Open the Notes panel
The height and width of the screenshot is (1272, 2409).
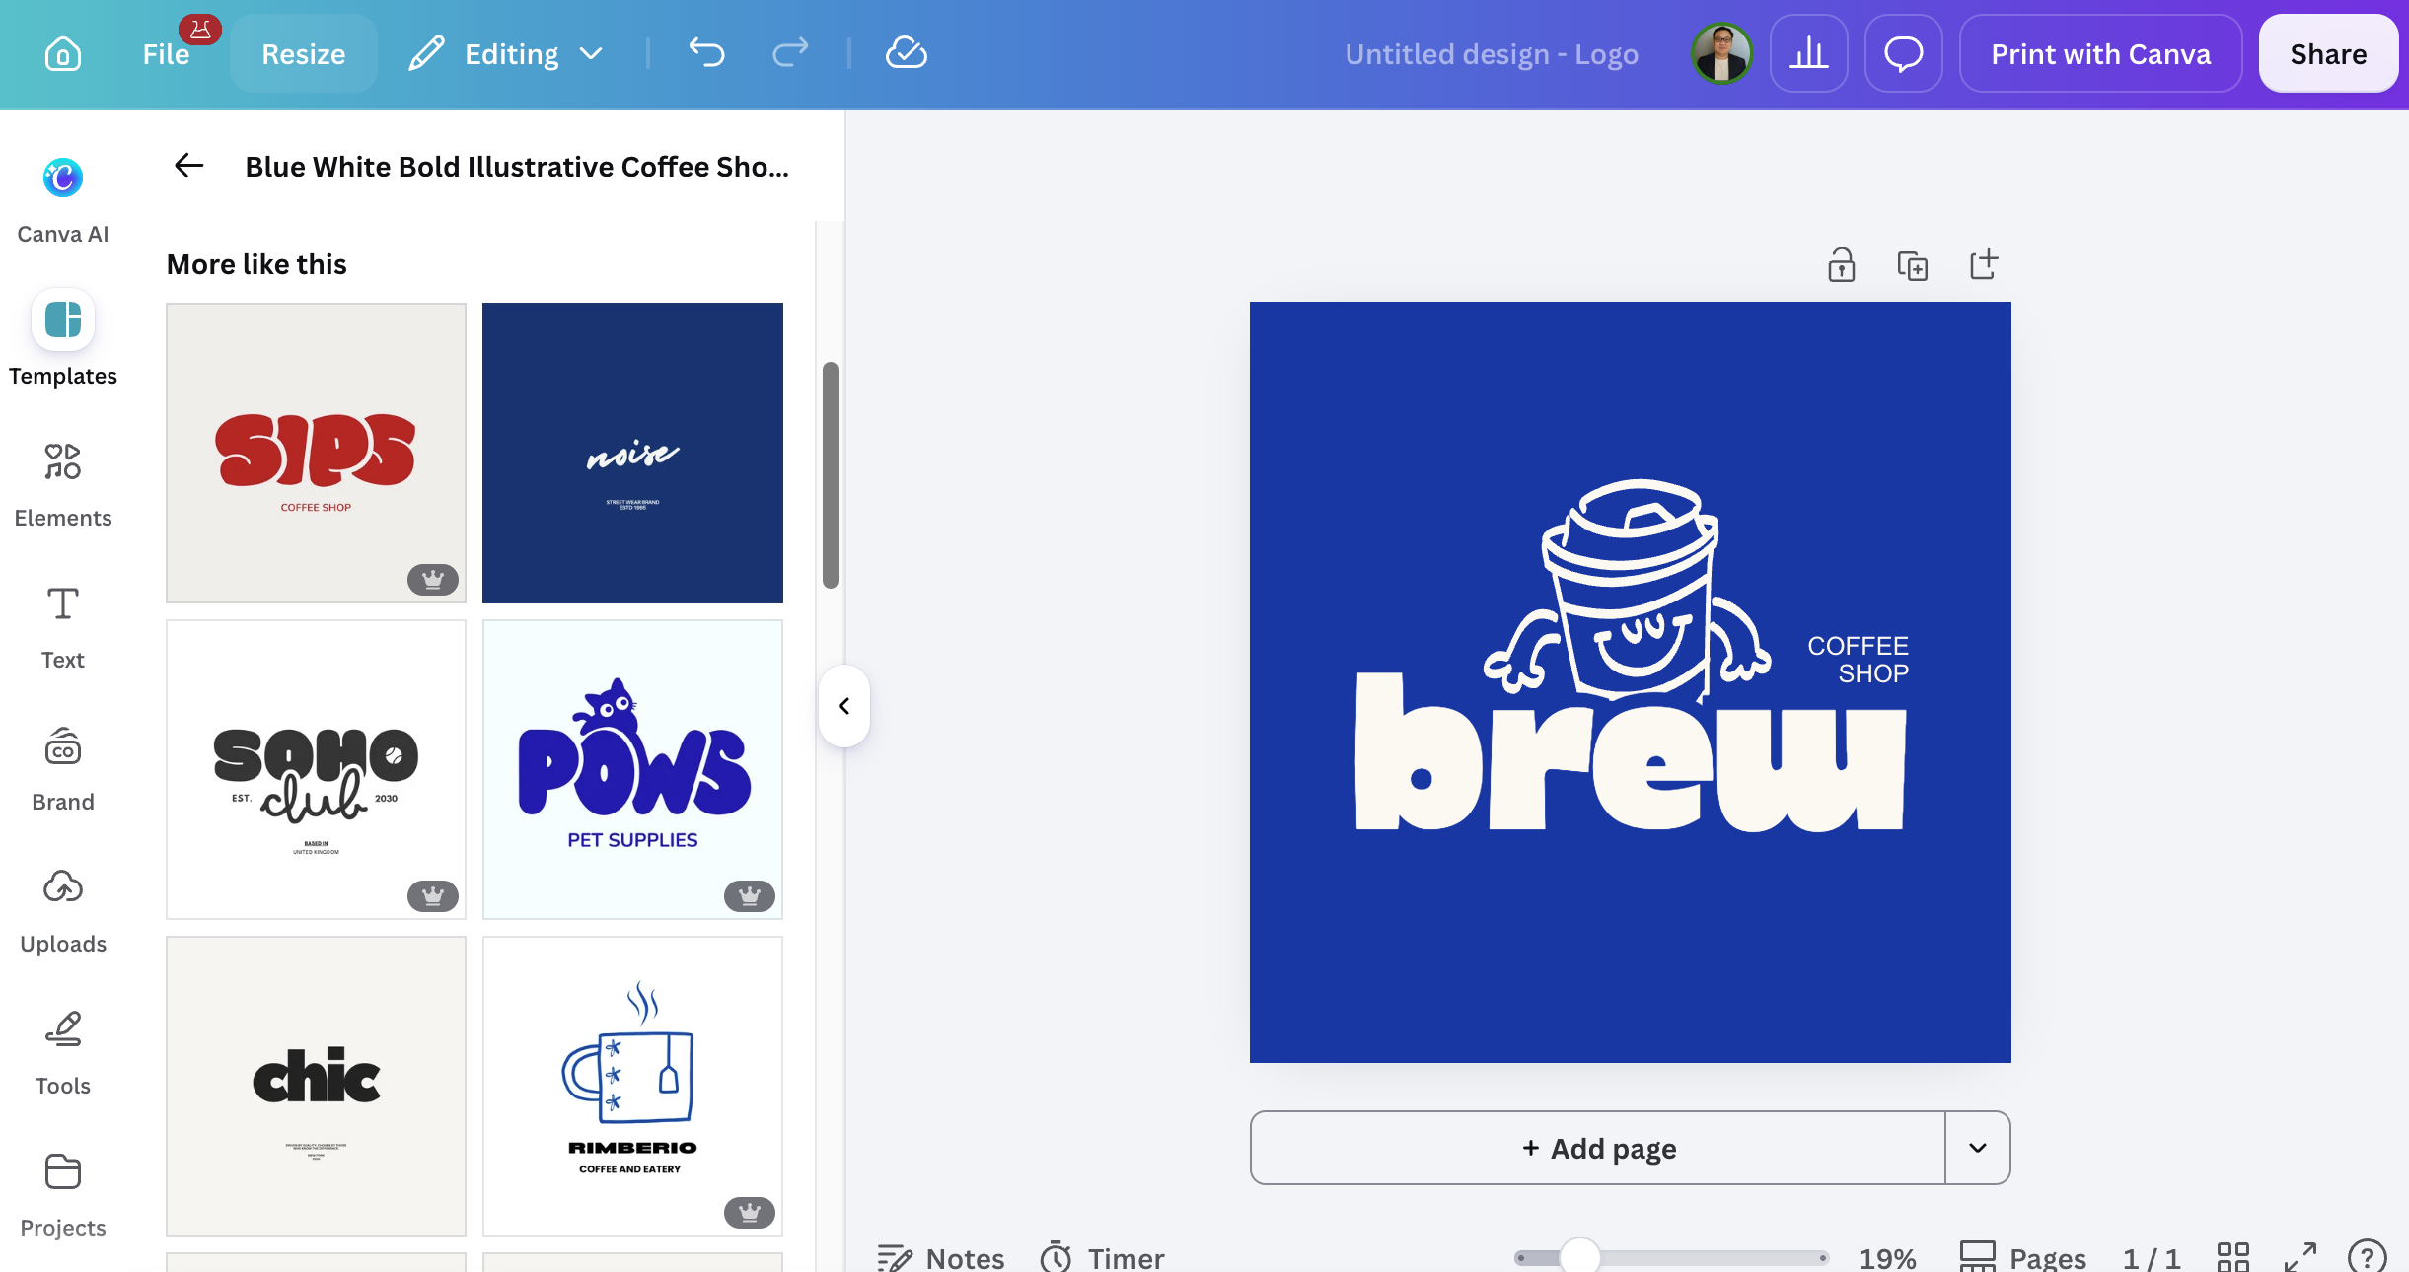[941, 1257]
